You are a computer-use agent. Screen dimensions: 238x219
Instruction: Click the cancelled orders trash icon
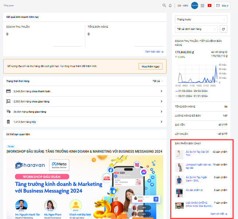click(x=8, y=122)
